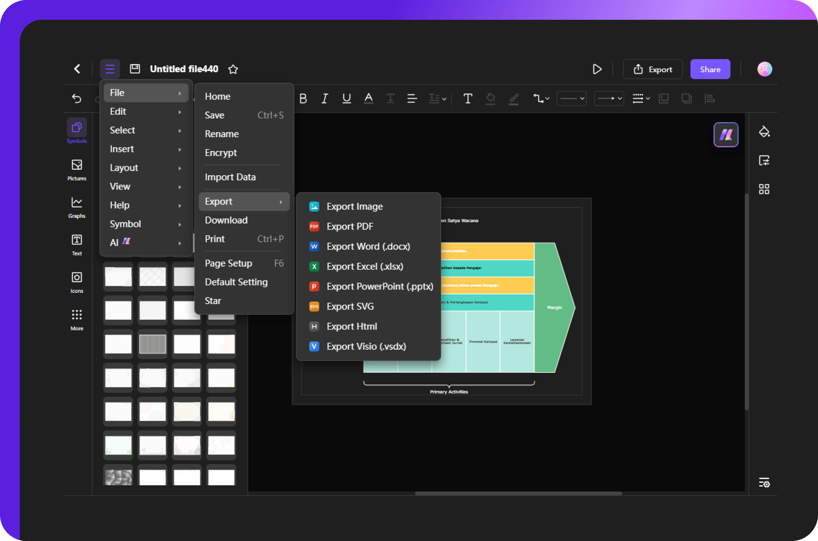Click the back arrow icon
818x541 pixels.
(77, 69)
